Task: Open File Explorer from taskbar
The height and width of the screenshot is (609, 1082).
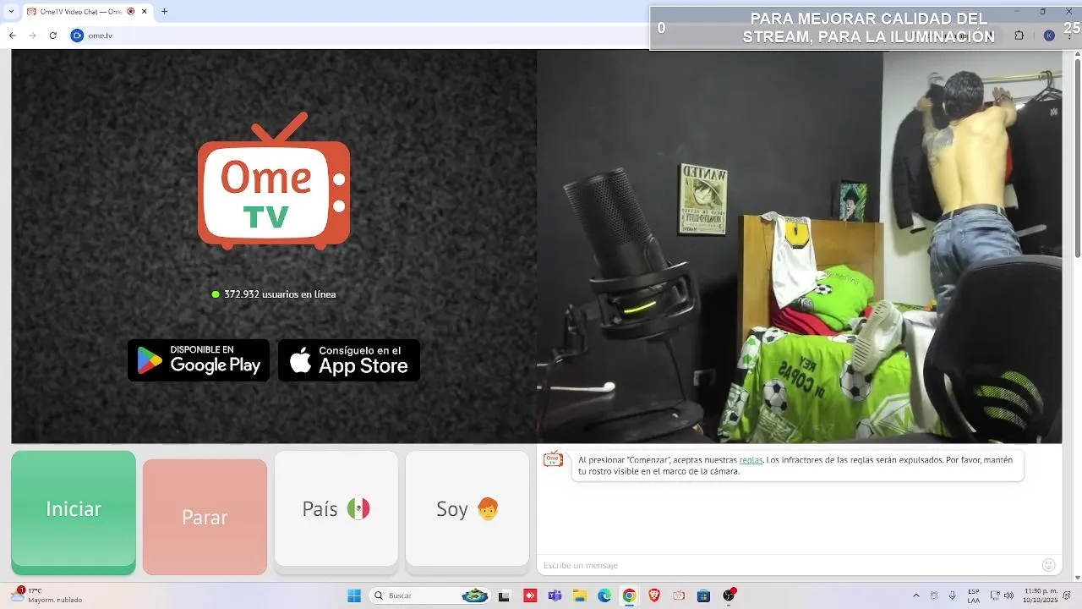Action: click(x=580, y=595)
